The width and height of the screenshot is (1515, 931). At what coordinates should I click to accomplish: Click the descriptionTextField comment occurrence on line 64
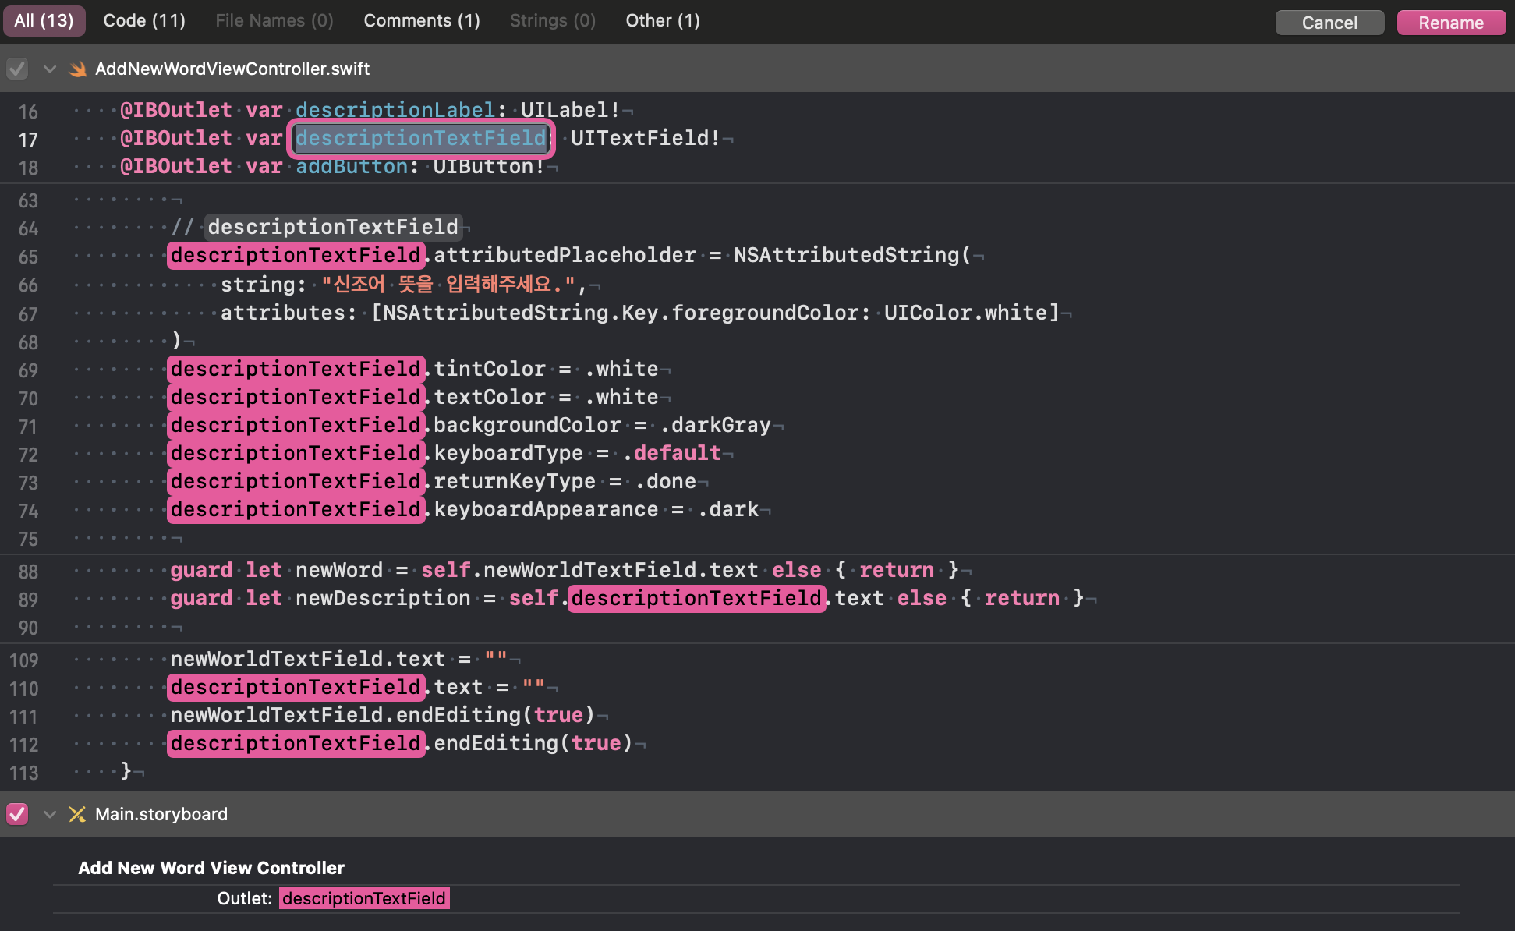pyautogui.click(x=333, y=227)
